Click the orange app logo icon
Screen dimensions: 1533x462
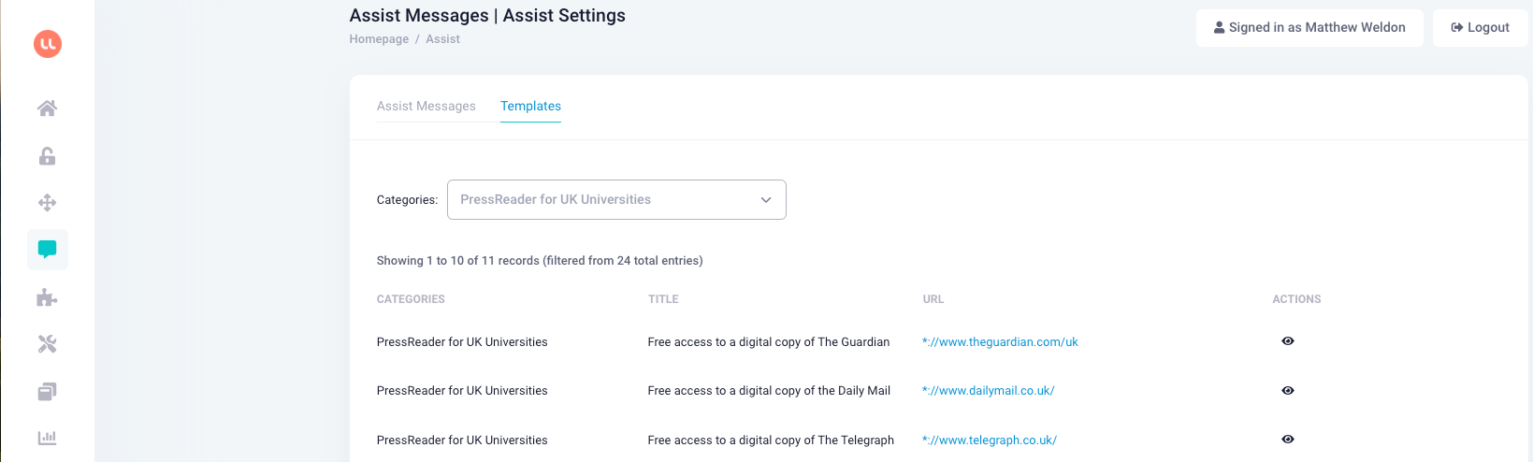(x=48, y=44)
